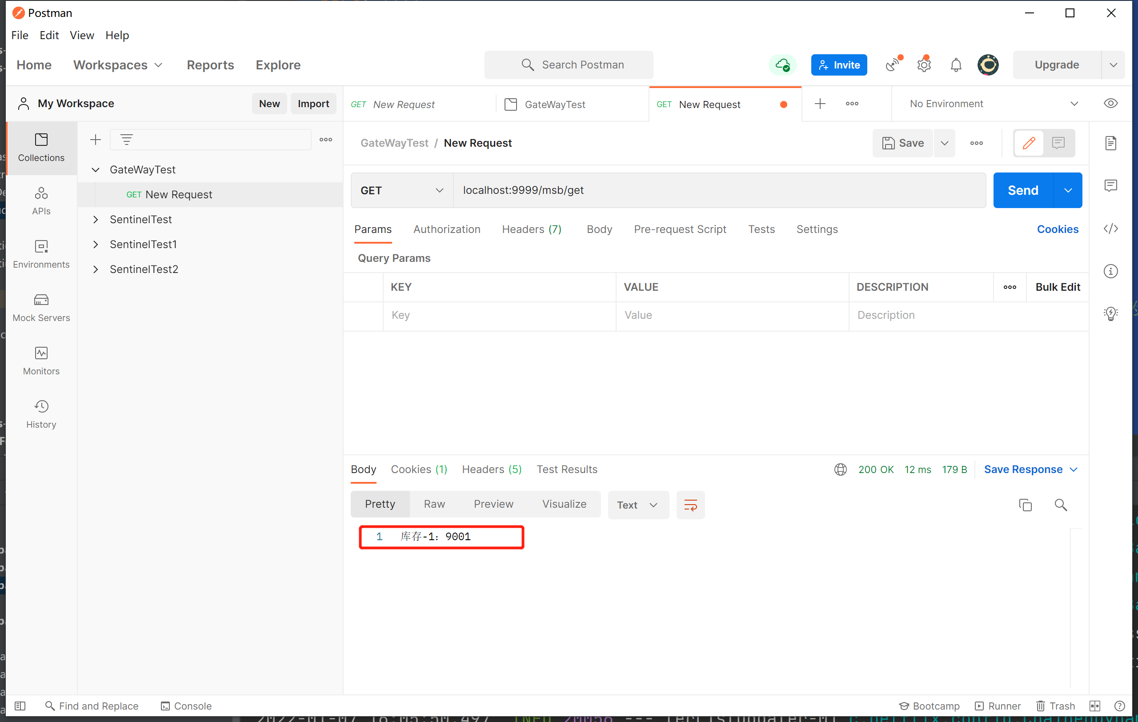Search within the response body
1138x722 pixels.
click(1061, 505)
